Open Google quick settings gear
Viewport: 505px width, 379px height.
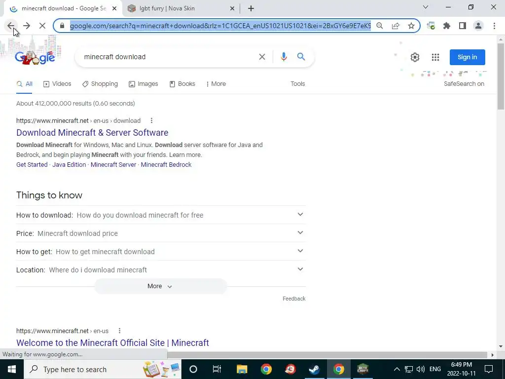tap(415, 57)
